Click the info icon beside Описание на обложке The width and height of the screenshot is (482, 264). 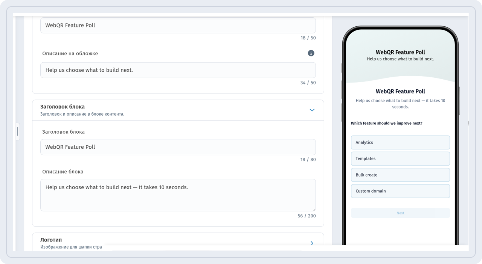point(311,53)
